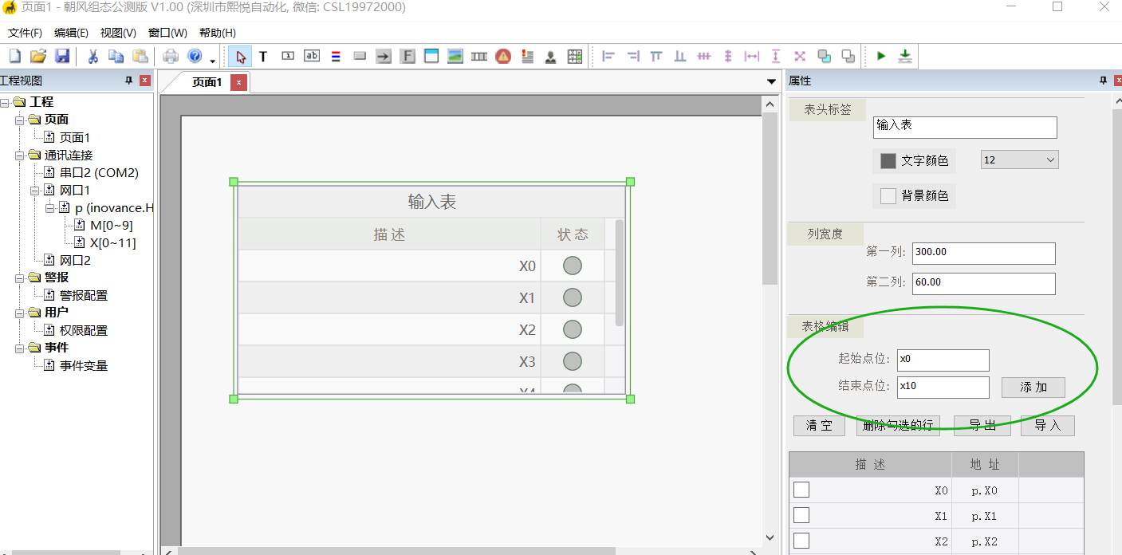Collapse the 网口1 tree node
Screen dimensions: 1122x555
tap(34, 191)
